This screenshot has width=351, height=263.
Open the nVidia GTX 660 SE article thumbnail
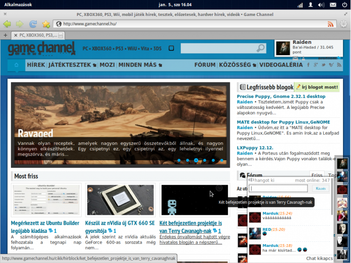pyautogui.click(x=120, y=200)
